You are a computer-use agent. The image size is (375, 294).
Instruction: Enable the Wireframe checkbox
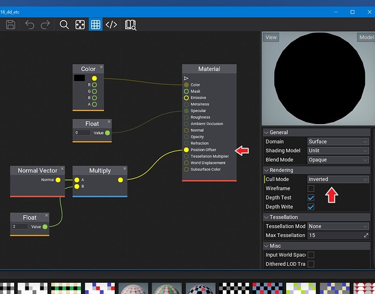pos(311,189)
